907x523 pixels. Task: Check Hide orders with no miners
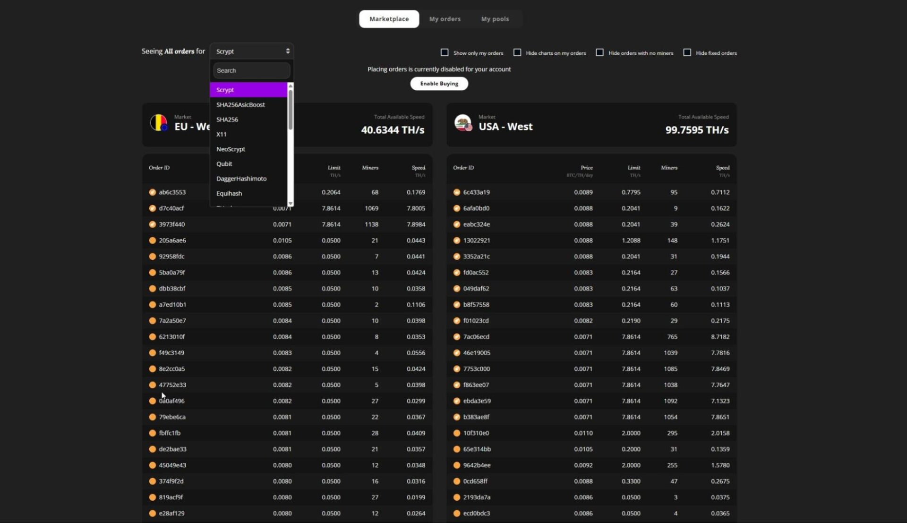(599, 52)
